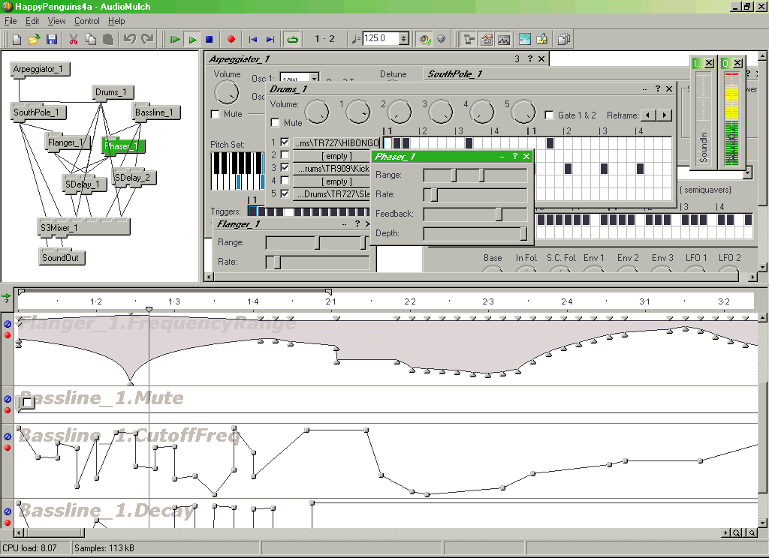Click the Properties pane icon

485,39
